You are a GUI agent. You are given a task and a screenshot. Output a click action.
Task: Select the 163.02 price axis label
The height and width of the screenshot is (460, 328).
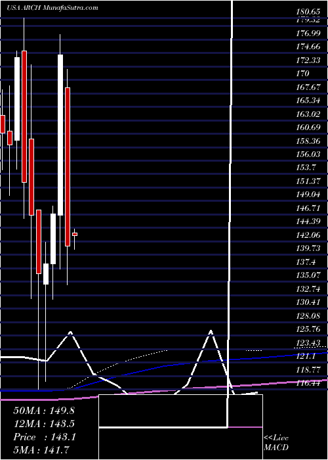point(308,114)
